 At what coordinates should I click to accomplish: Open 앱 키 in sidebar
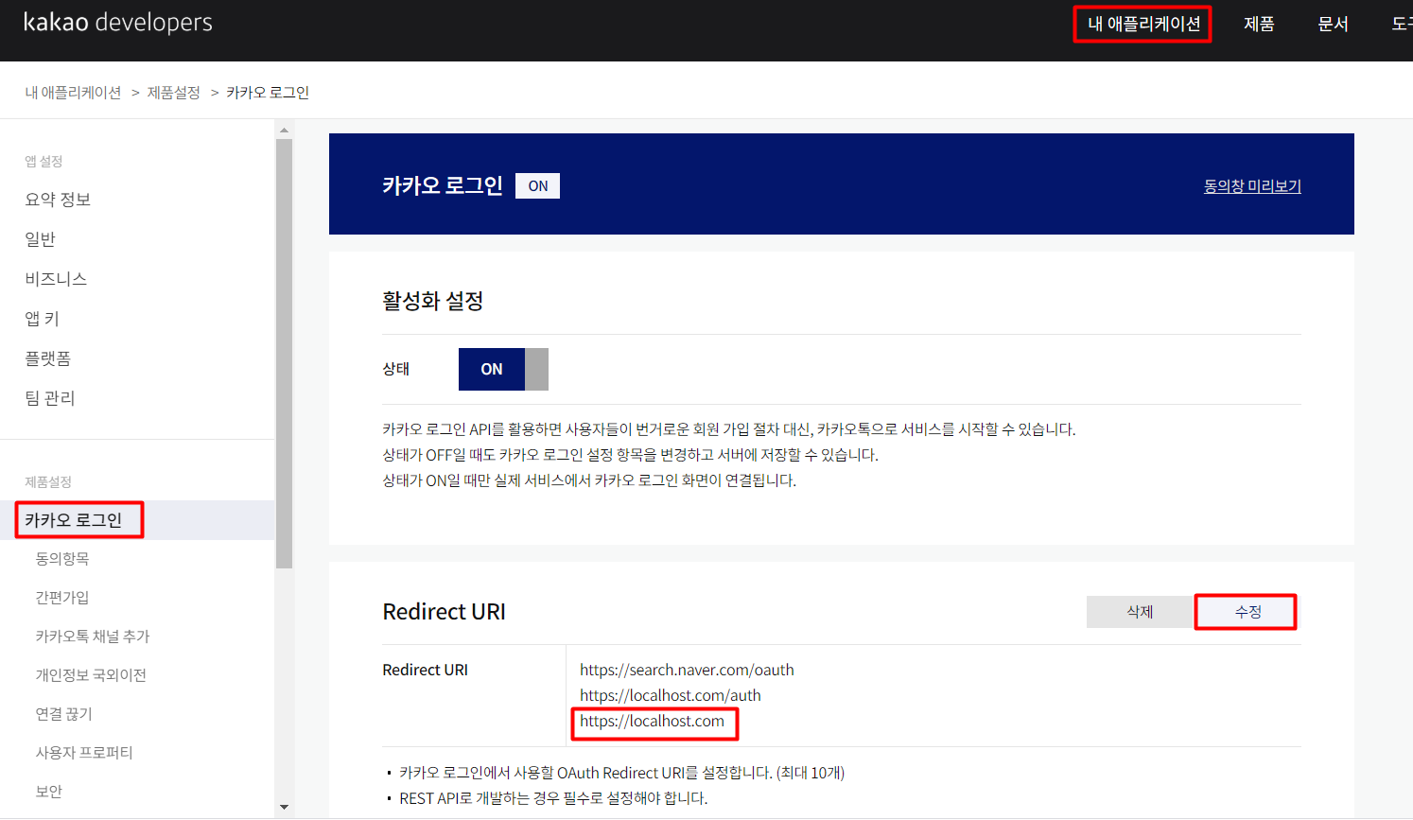(x=42, y=319)
